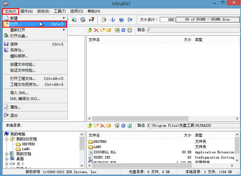Image resolution: width=241 pixels, height=176 pixels.
Task: Click the rename icon in local pane toolbar
Action: coord(108,126)
